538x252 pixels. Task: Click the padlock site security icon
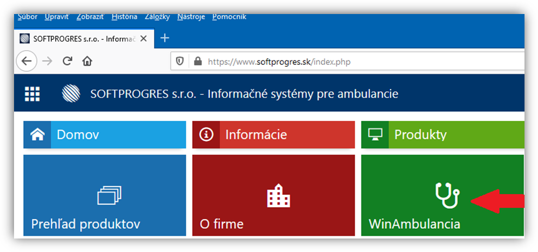pyautogui.click(x=197, y=62)
